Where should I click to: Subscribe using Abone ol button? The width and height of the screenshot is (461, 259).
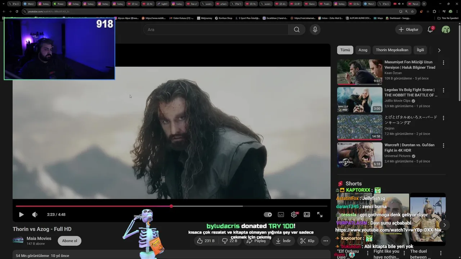(x=70, y=241)
